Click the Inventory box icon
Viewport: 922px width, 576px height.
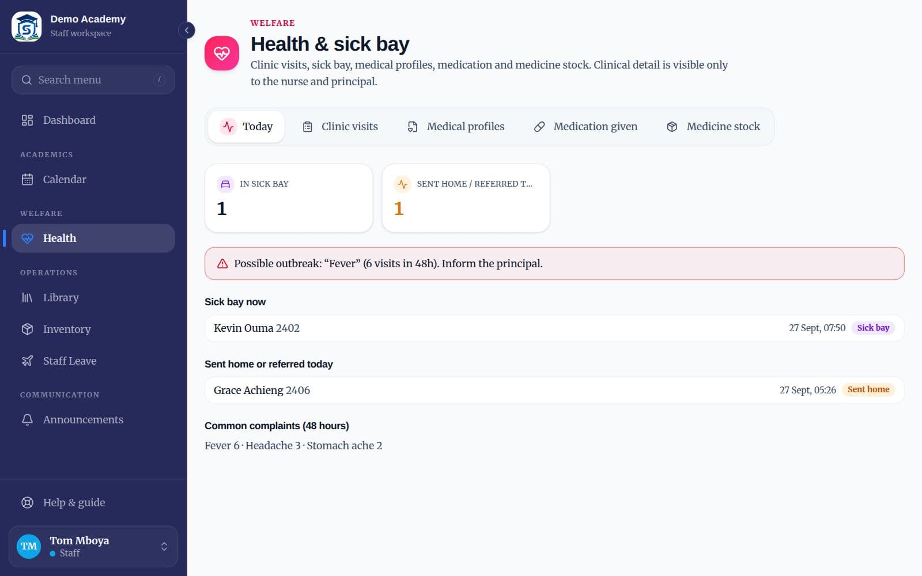pos(27,329)
